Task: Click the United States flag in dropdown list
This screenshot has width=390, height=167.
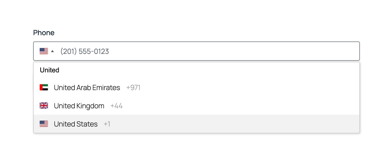Action: click(x=44, y=124)
